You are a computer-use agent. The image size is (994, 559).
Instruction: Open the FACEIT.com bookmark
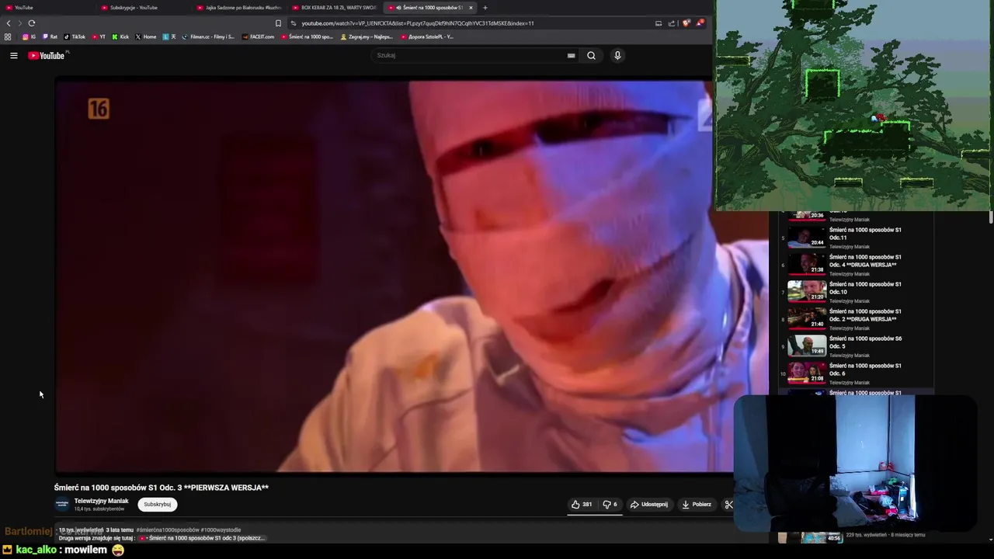pyautogui.click(x=258, y=36)
